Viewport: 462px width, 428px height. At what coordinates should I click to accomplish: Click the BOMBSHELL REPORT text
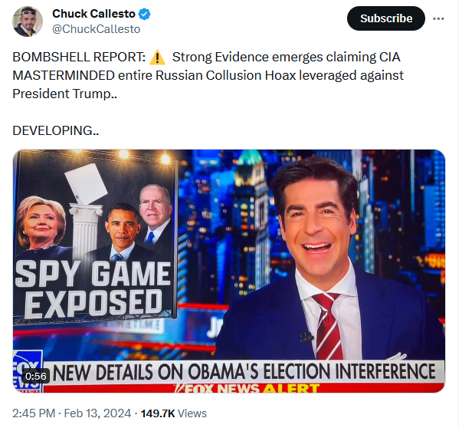tap(79, 58)
